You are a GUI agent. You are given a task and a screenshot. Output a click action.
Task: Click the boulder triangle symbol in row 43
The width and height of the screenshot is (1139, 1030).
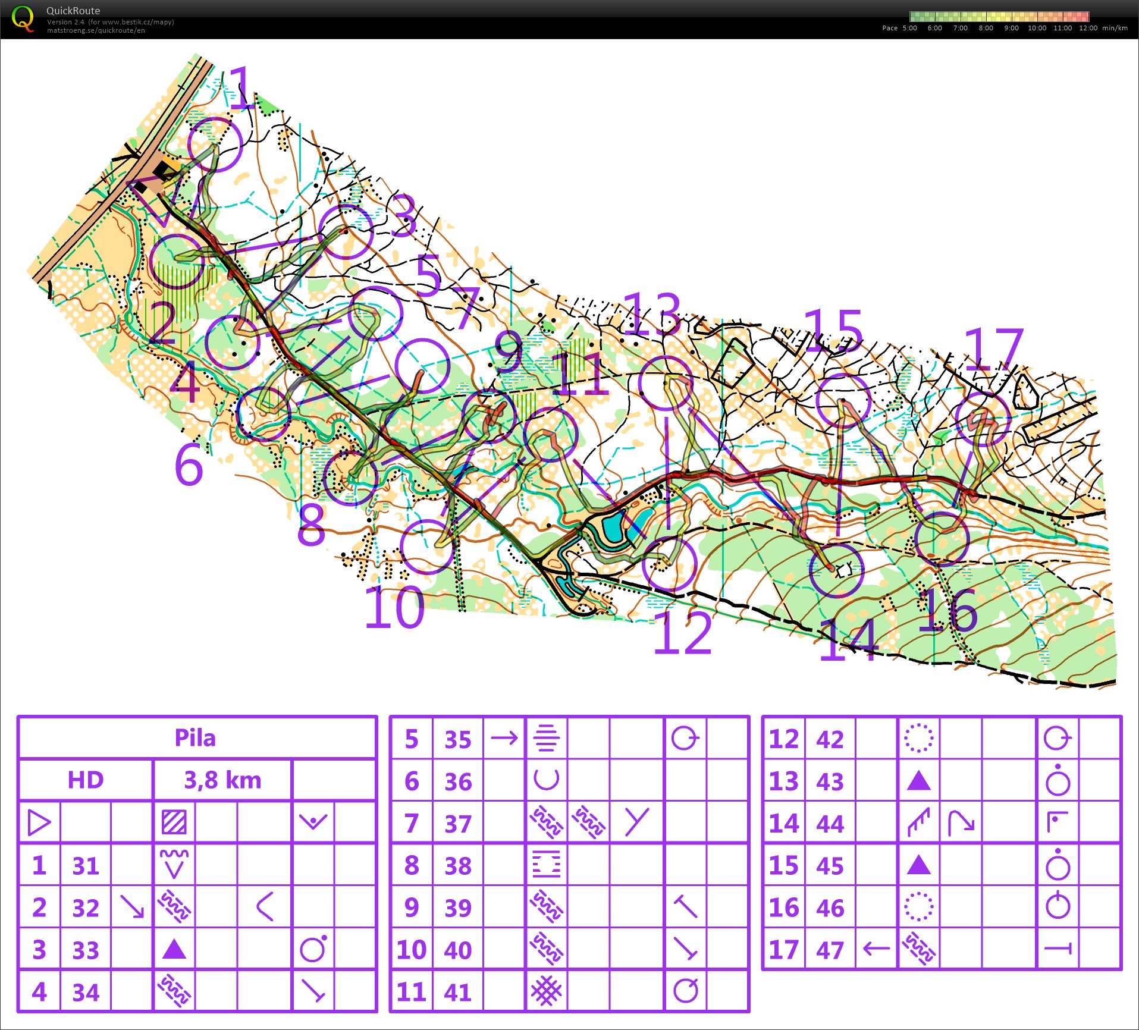pyautogui.click(x=920, y=780)
